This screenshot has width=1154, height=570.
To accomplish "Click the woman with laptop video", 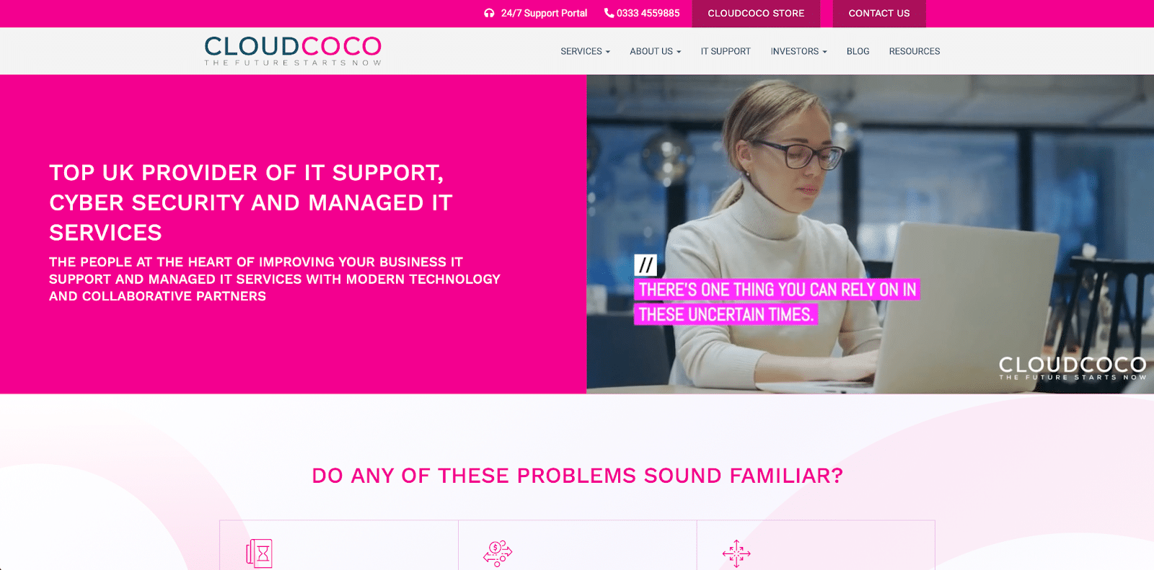I will coord(870,234).
